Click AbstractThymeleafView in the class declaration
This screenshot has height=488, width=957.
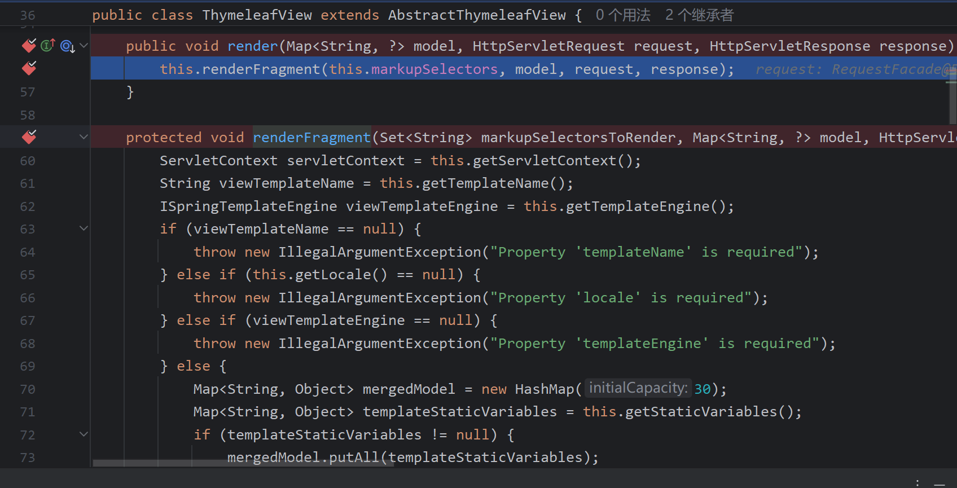point(477,15)
